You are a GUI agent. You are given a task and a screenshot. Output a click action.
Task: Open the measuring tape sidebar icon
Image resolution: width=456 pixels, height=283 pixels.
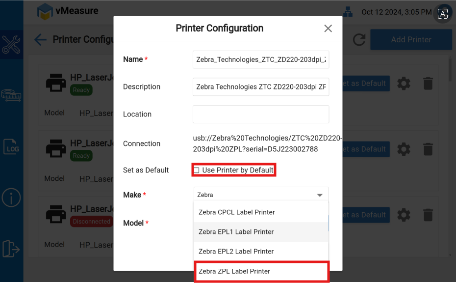[11, 95]
